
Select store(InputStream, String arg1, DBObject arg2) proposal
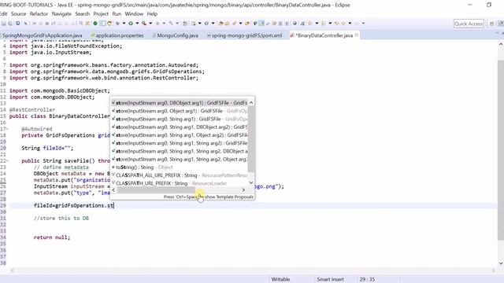(180, 127)
